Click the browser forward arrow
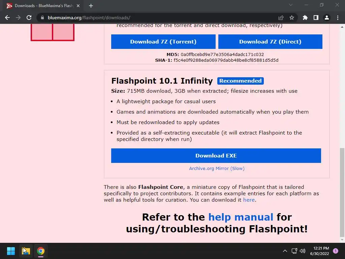This screenshot has width=345, height=259. click(18, 18)
